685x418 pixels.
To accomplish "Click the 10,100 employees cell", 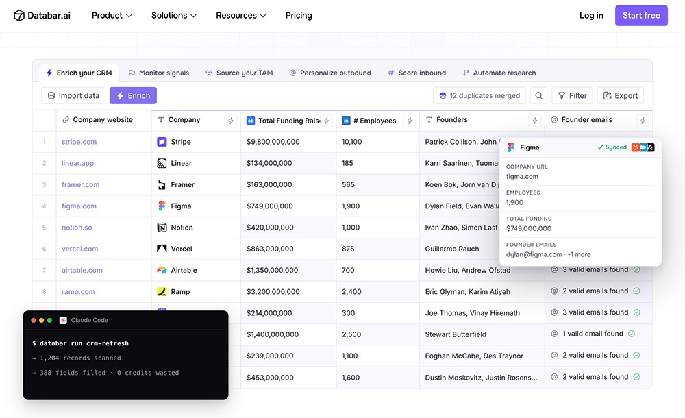I will coord(378,142).
